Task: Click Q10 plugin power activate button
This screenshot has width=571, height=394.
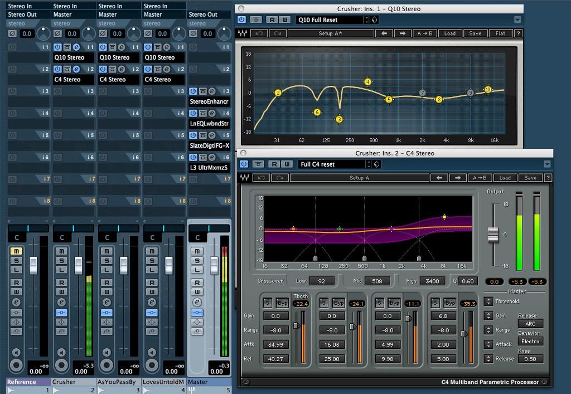Action: pos(241,20)
